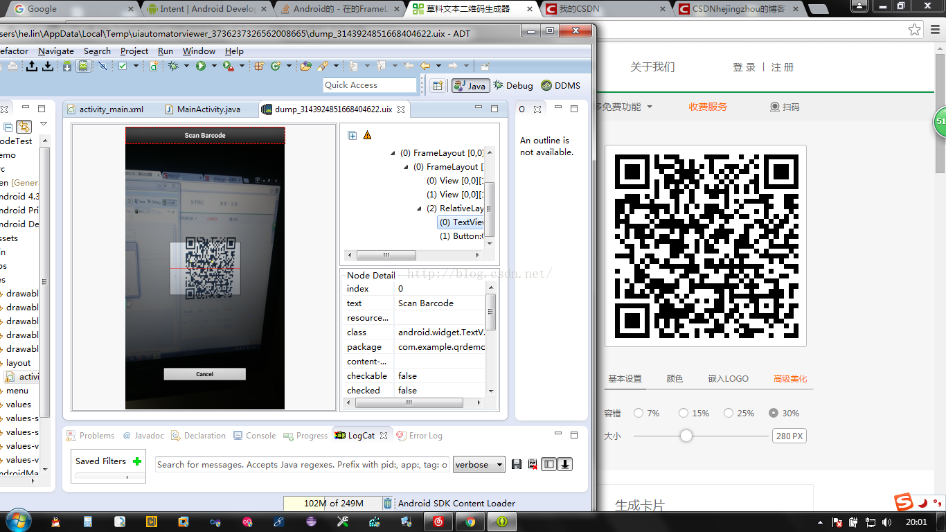Select 7% error correction radio button
The height and width of the screenshot is (532, 946).
(639, 413)
